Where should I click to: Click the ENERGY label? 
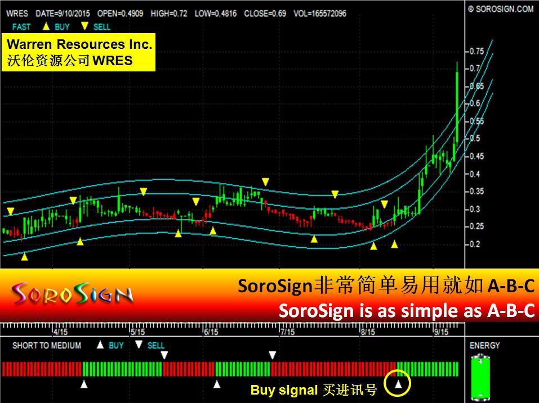[x=485, y=345]
